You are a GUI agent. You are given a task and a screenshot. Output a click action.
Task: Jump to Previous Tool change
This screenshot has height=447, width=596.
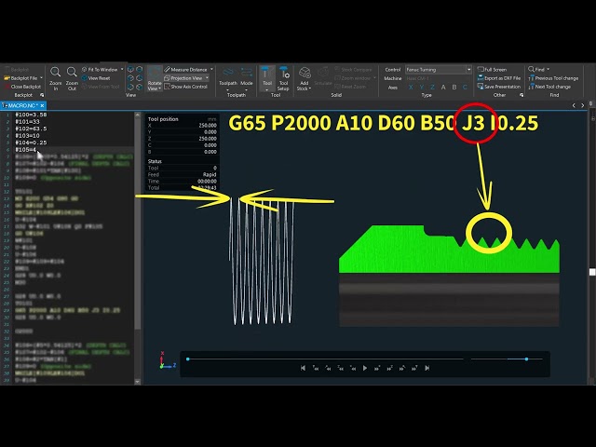point(553,78)
